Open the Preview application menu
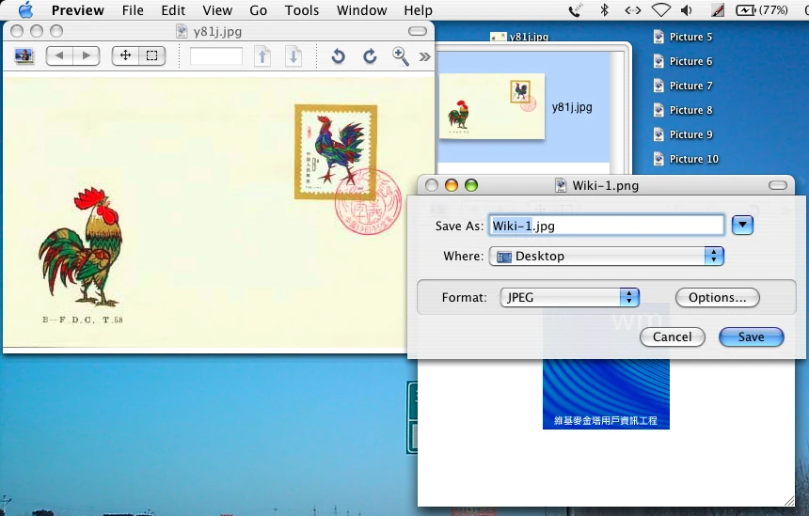Image resolution: width=809 pixels, height=516 pixels. tap(77, 9)
